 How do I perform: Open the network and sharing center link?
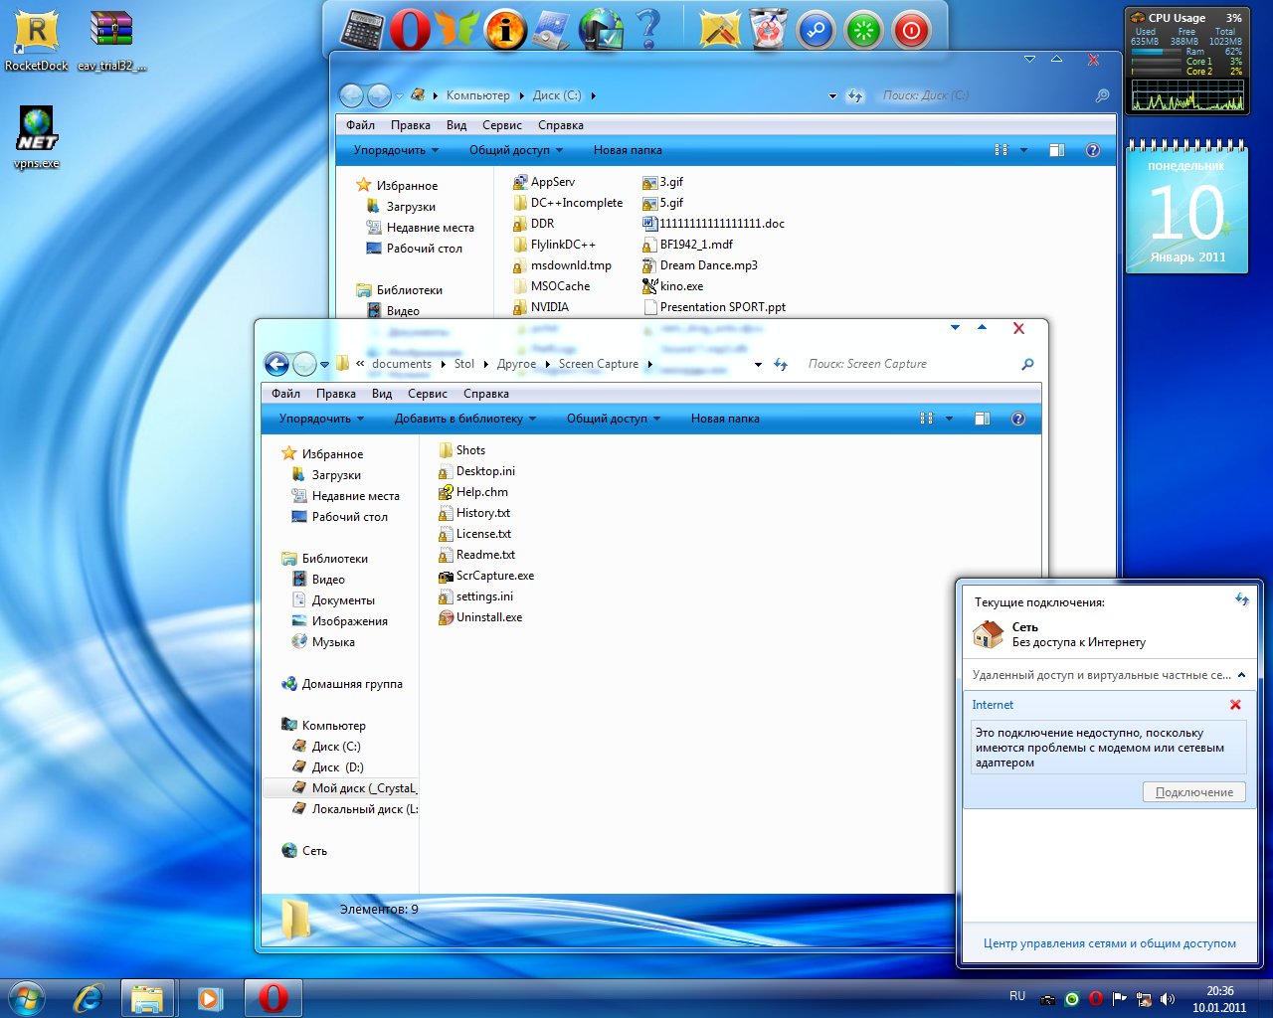pos(1109,943)
